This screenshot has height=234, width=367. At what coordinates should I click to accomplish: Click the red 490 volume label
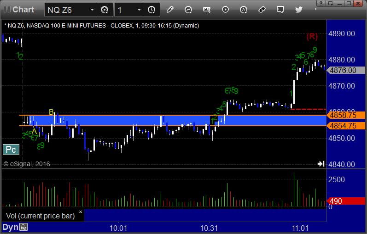pyautogui.click(x=346, y=201)
